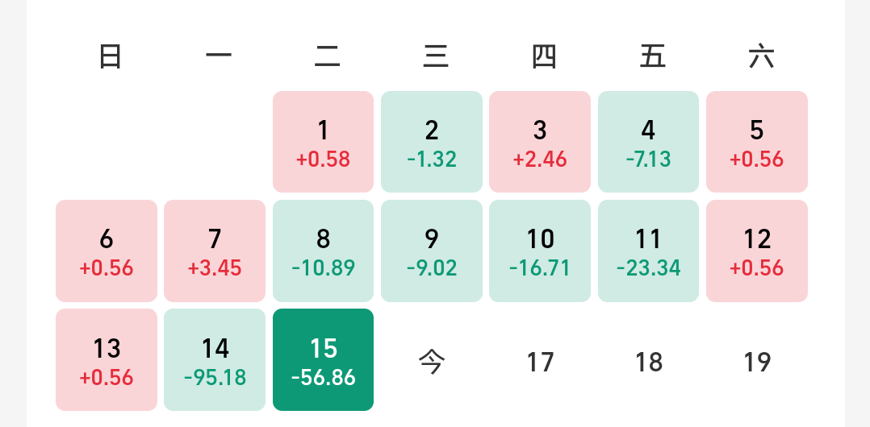Choose date 17 in calendar

(x=540, y=362)
